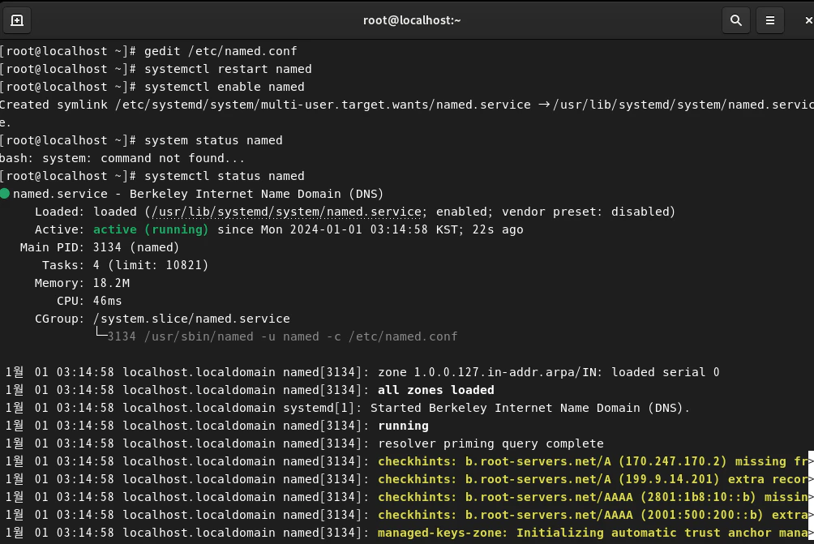The image size is (814, 544).
Task: Open the terminal search tool
Action: [735, 20]
